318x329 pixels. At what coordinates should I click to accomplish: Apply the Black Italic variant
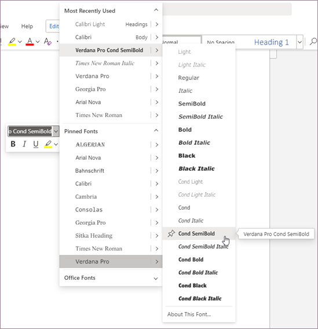[x=199, y=169]
